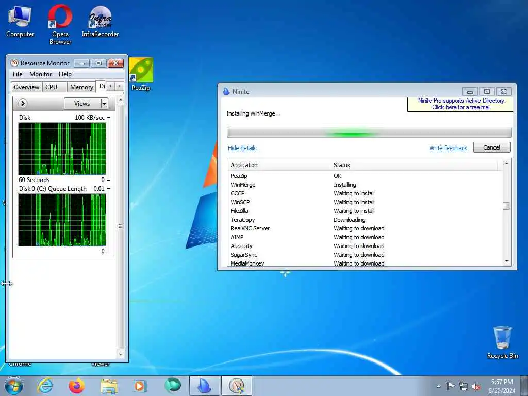Cancel the Ninite installation
528x396 pixels.
(x=491, y=147)
